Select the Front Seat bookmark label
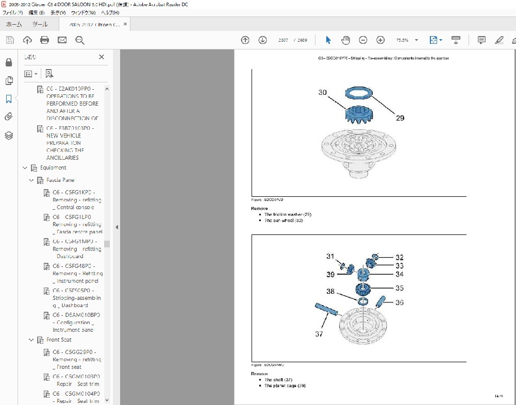This screenshot has height=405, width=516. point(59,340)
